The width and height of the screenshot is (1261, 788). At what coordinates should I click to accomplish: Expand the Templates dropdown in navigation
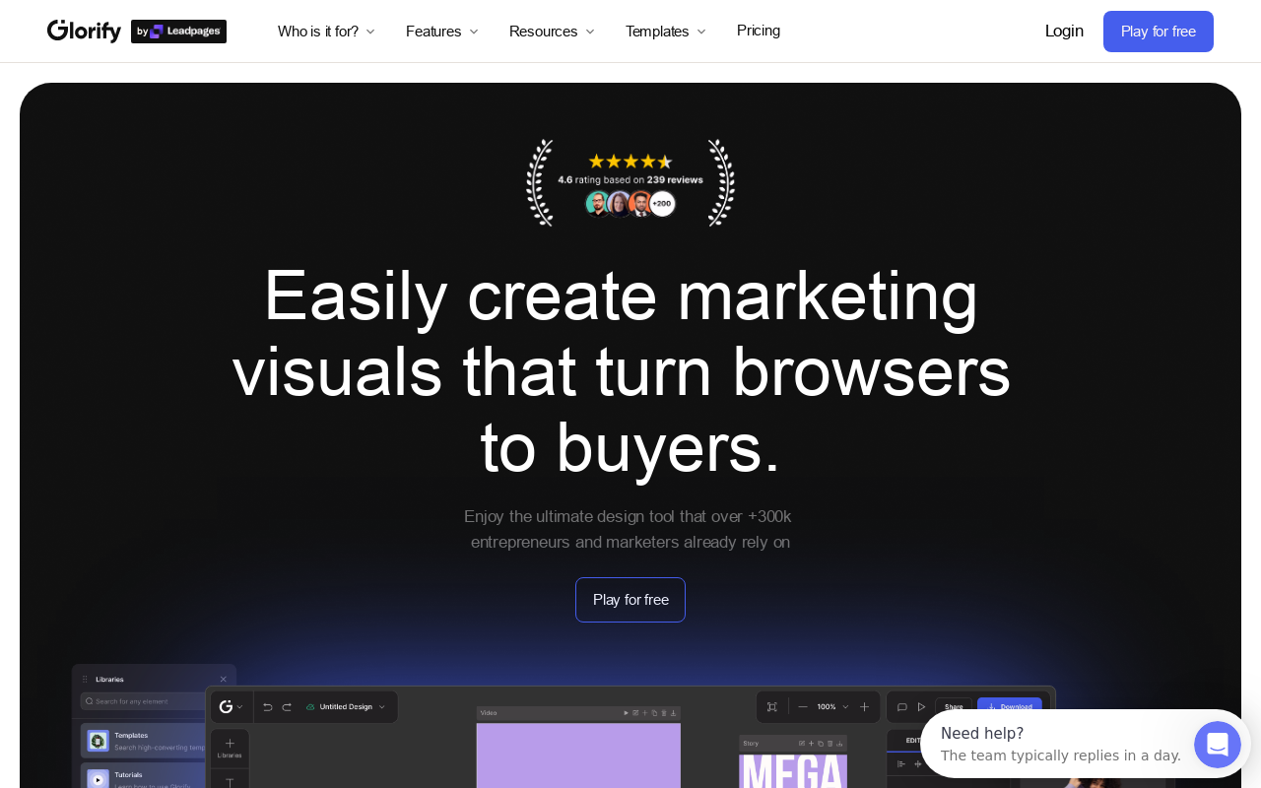click(x=666, y=32)
